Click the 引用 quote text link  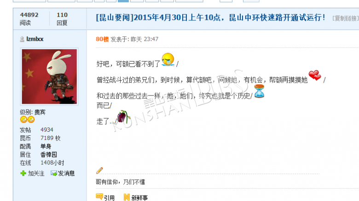coord(109,198)
